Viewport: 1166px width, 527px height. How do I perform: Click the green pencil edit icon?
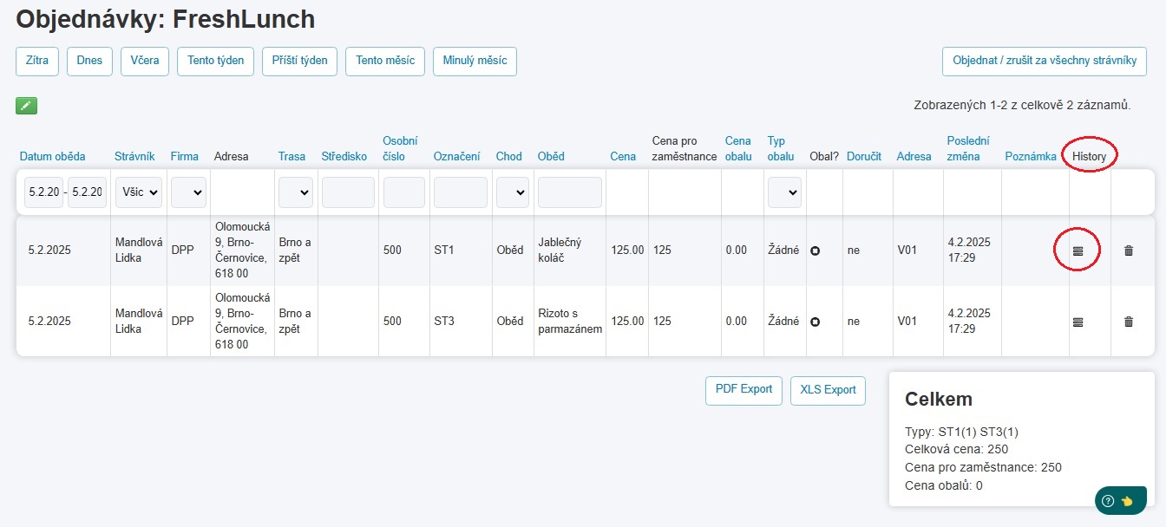[x=26, y=106]
